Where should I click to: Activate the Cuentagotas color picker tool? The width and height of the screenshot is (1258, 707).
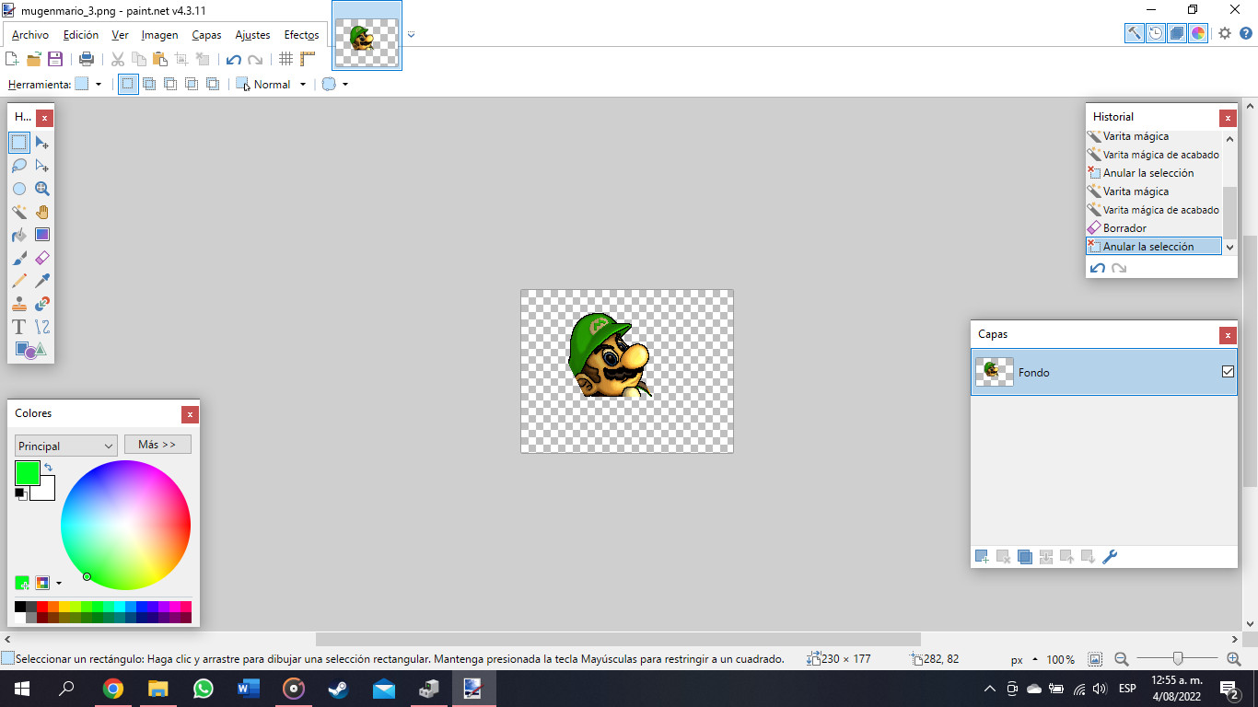pyautogui.click(x=41, y=281)
